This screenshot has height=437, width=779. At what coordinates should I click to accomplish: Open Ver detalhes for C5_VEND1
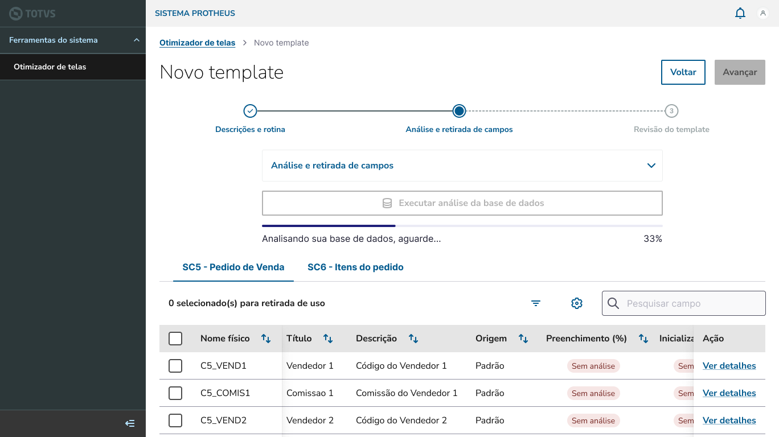pos(729,366)
